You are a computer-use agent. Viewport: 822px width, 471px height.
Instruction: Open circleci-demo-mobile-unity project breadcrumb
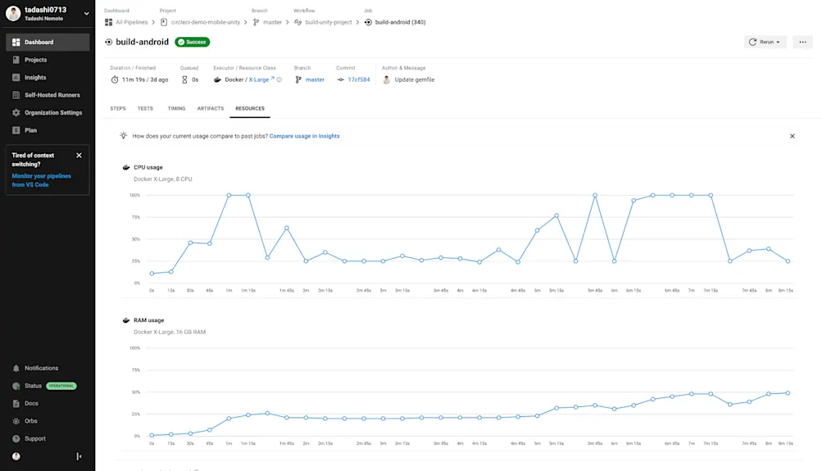(x=206, y=22)
